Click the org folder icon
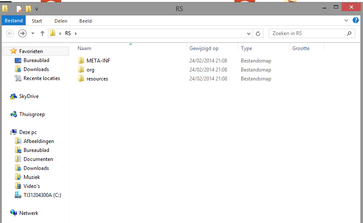 (81, 69)
